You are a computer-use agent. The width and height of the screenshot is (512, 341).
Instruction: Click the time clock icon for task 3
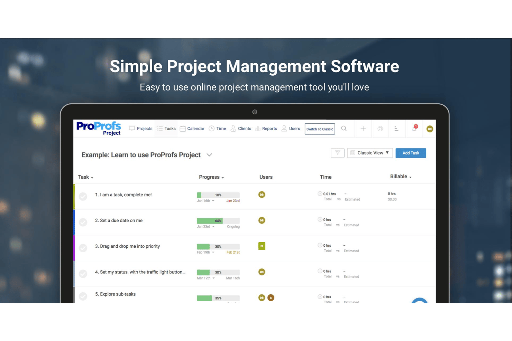pyautogui.click(x=320, y=245)
